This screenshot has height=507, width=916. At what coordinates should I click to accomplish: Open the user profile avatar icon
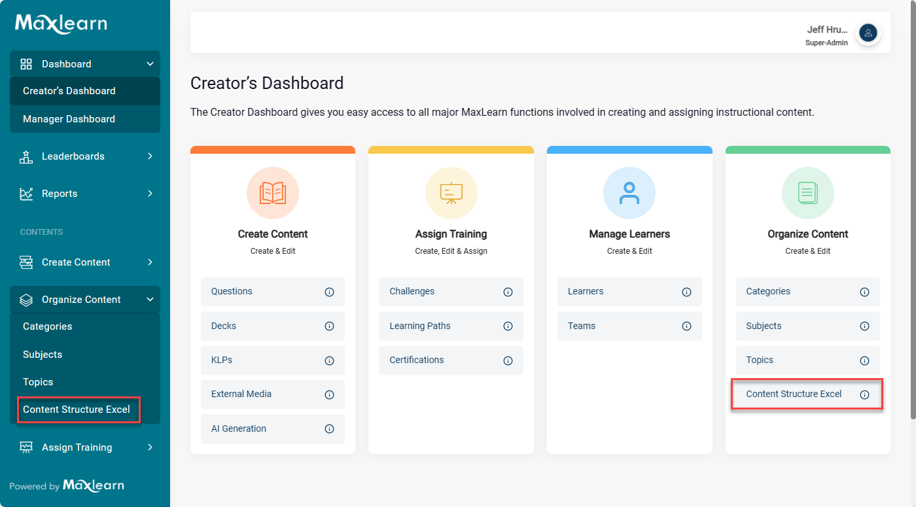pyautogui.click(x=868, y=33)
